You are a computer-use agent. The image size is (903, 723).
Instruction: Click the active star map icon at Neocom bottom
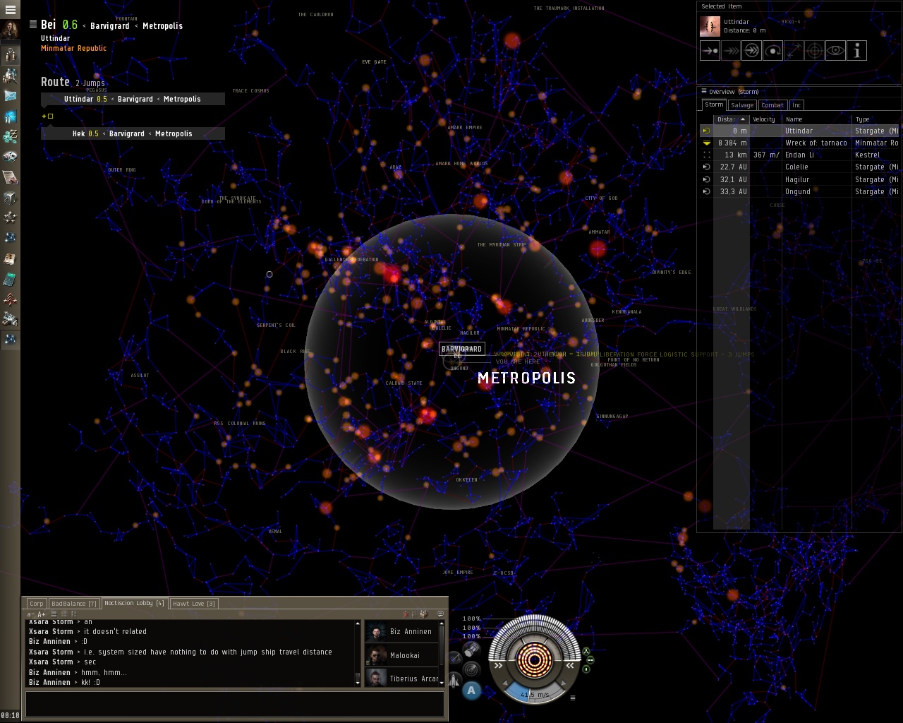click(10, 340)
